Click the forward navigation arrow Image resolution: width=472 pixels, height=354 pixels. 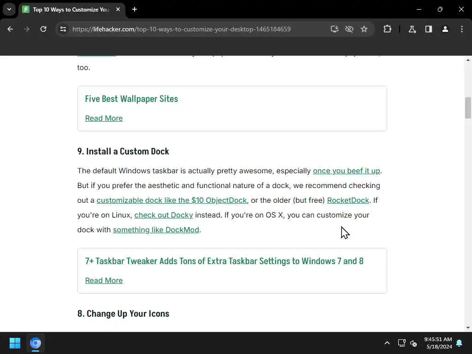[x=27, y=29]
